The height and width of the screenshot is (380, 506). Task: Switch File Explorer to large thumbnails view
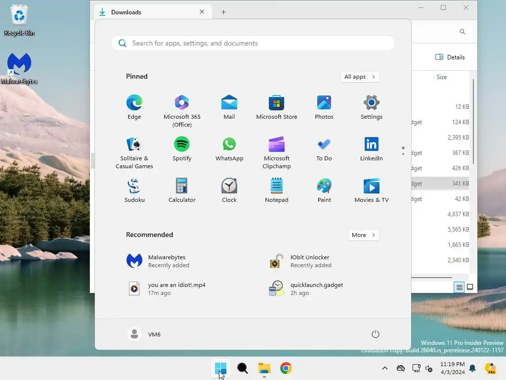[470, 287]
